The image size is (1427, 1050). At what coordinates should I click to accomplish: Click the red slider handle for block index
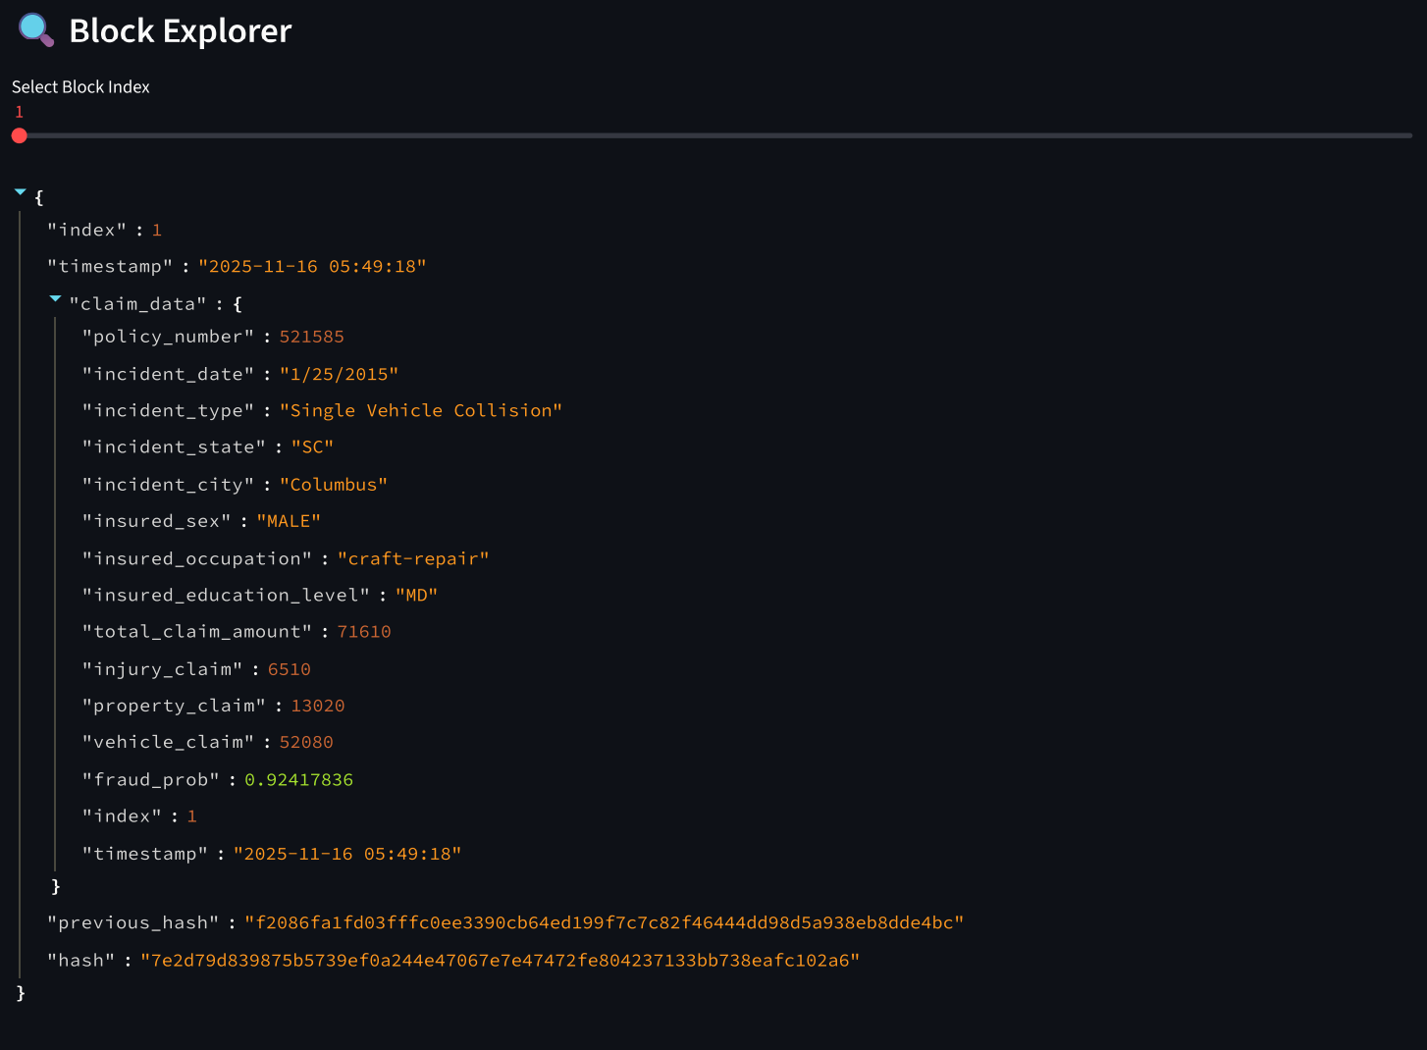20,135
